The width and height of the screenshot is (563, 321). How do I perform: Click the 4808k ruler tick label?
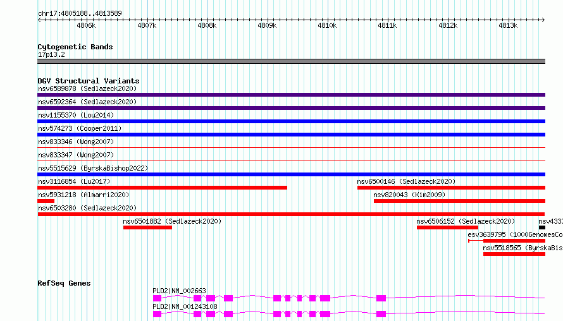coord(207,25)
